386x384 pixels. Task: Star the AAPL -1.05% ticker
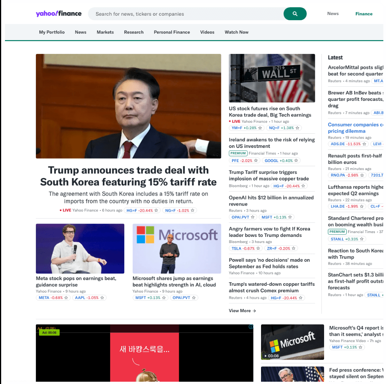tap(102, 298)
